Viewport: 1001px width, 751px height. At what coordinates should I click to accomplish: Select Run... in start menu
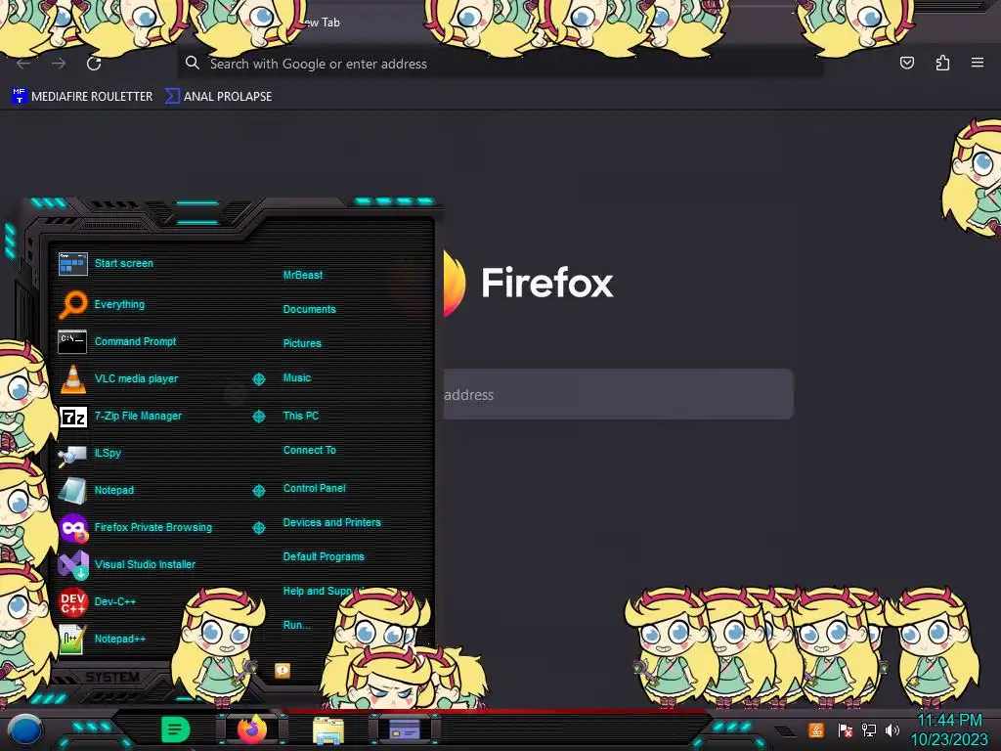[x=297, y=625]
